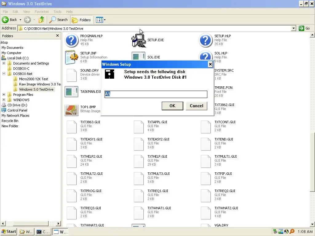315x236 pixels.
Task: Open the View menu
Action: 26,12
